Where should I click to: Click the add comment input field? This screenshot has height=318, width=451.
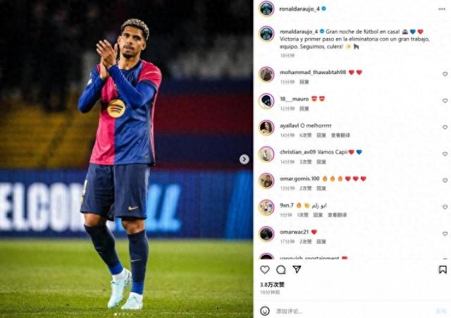(354, 311)
